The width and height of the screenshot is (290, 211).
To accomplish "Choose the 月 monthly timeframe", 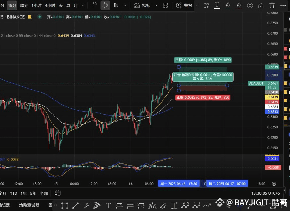I will pos(75,6).
